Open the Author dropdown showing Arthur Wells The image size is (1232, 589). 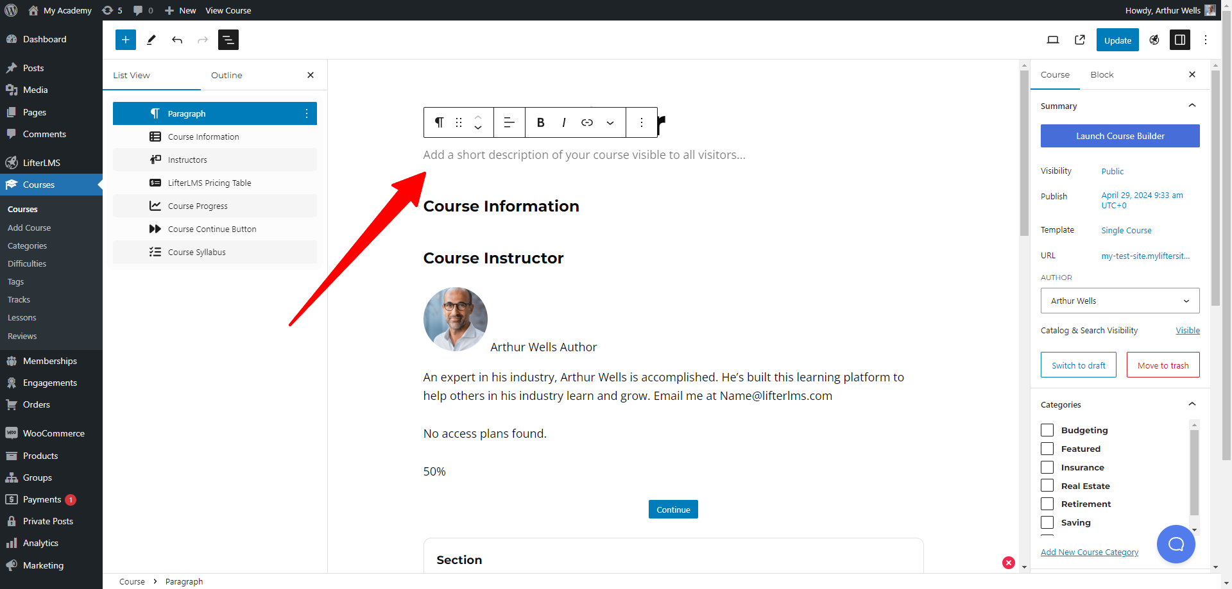coord(1120,300)
